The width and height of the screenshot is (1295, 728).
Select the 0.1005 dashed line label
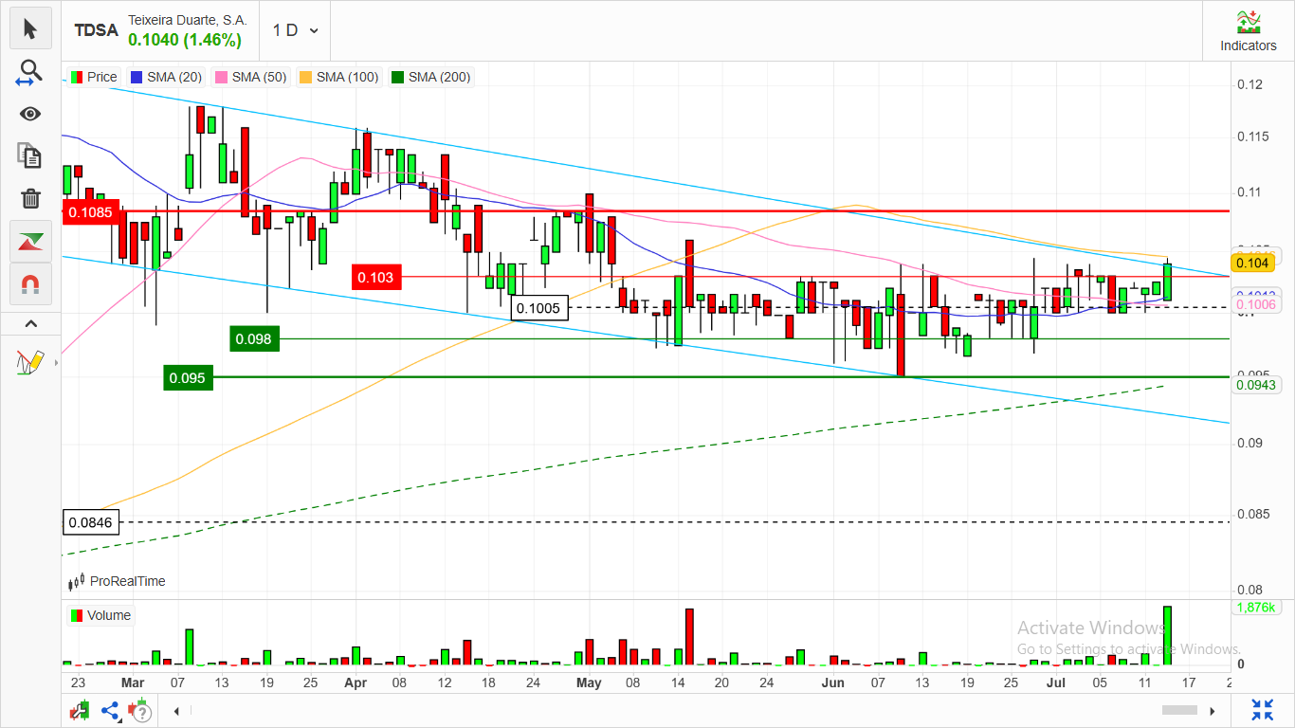[x=538, y=307]
